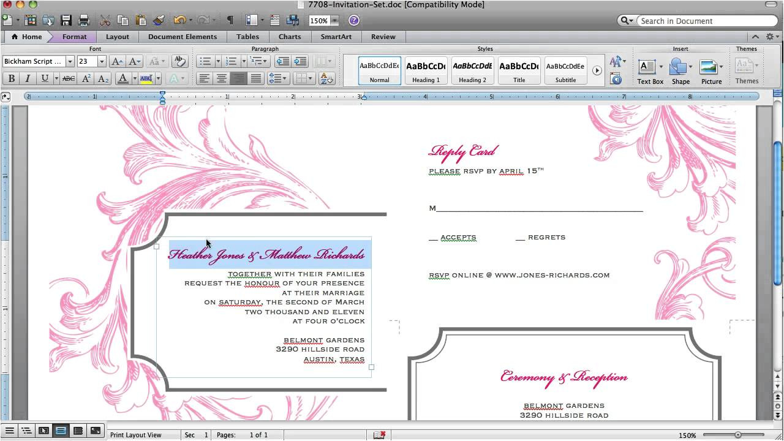The height and width of the screenshot is (441, 784).
Task: Apply the Title style
Action: pos(519,71)
